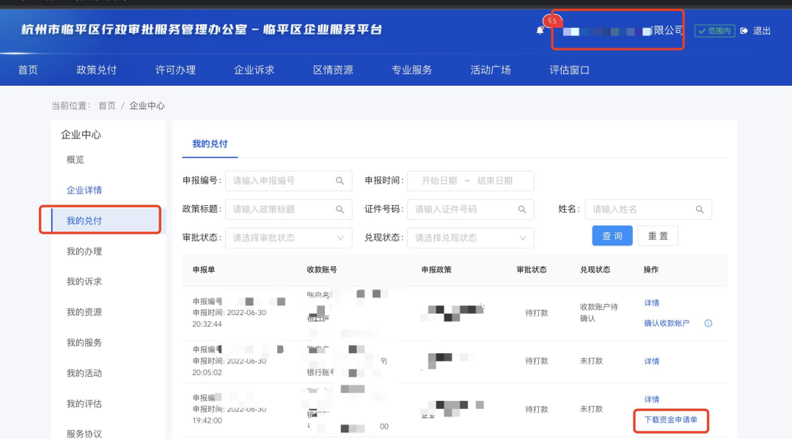This screenshot has height=439, width=792.
Task: Open the 兑现状态 dropdown
Action: click(x=470, y=237)
